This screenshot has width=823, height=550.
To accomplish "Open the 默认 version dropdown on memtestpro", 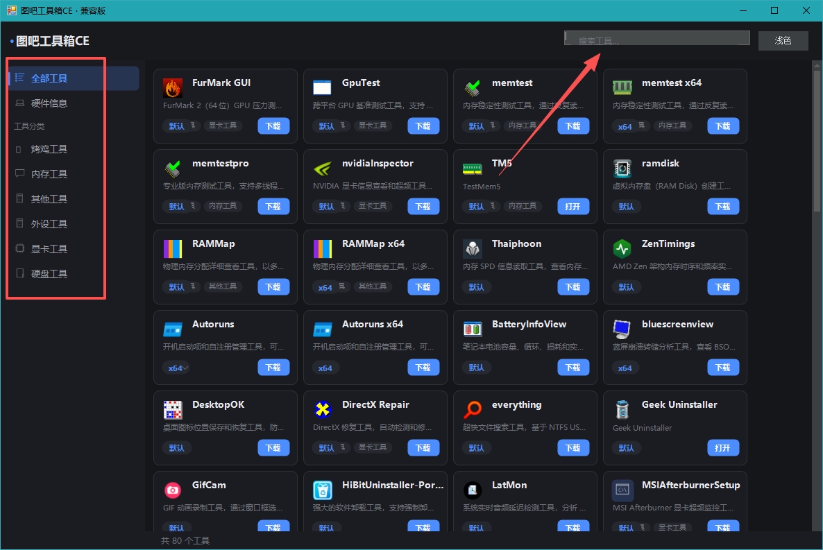I will 182,206.
